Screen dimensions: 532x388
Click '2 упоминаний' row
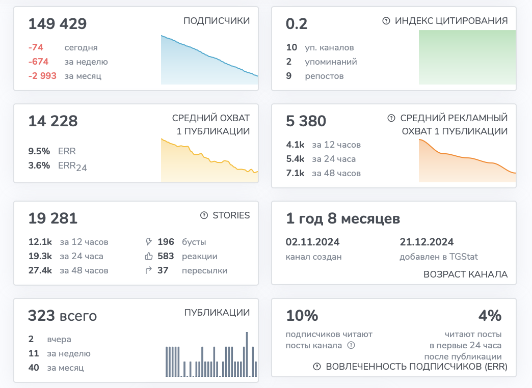[x=322, y=62]
